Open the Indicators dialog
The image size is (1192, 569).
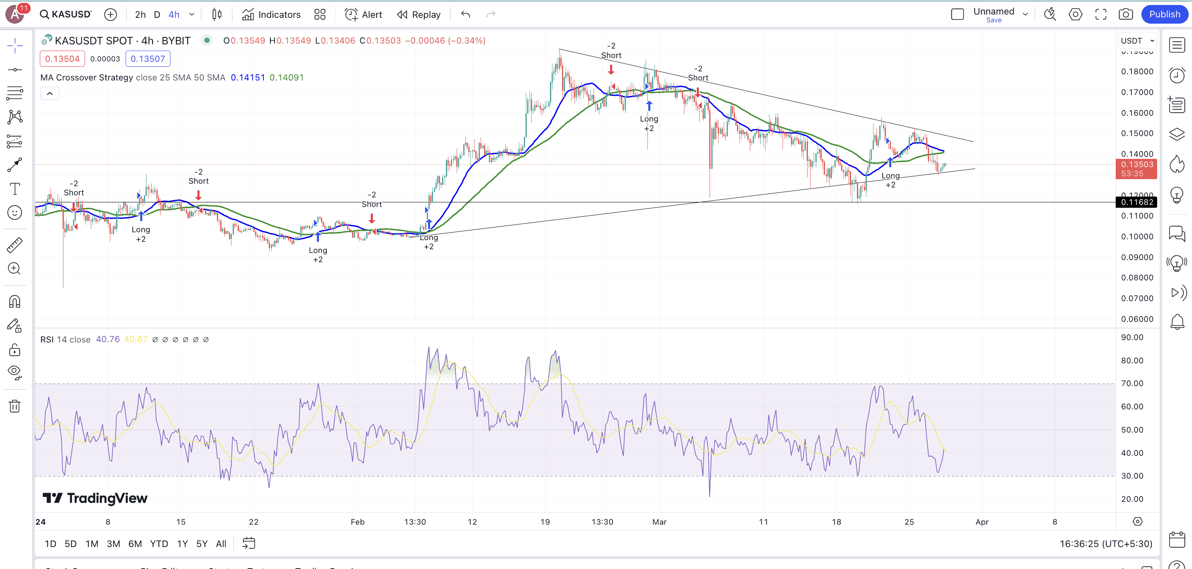272,15
